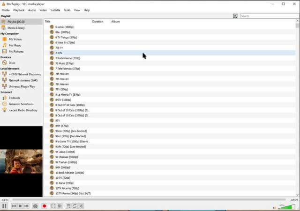Select the 12TV Alicante (720p) entry
Image resolution: width=300 pixels, height=211 pixels.
(x=170, y=188)
